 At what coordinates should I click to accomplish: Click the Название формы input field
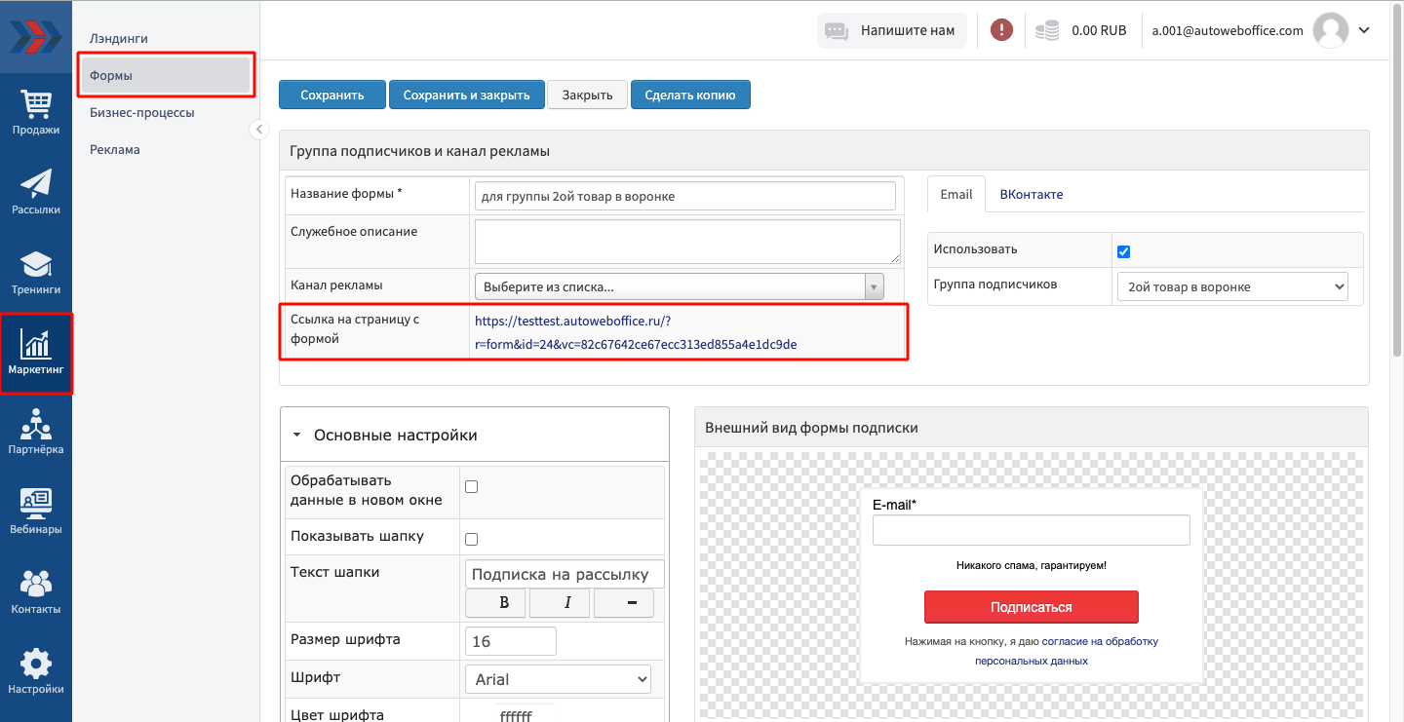[683, 196]
